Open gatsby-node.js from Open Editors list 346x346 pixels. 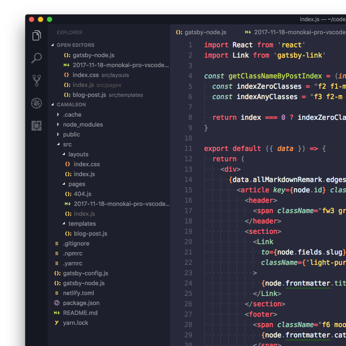pos(93,55)
